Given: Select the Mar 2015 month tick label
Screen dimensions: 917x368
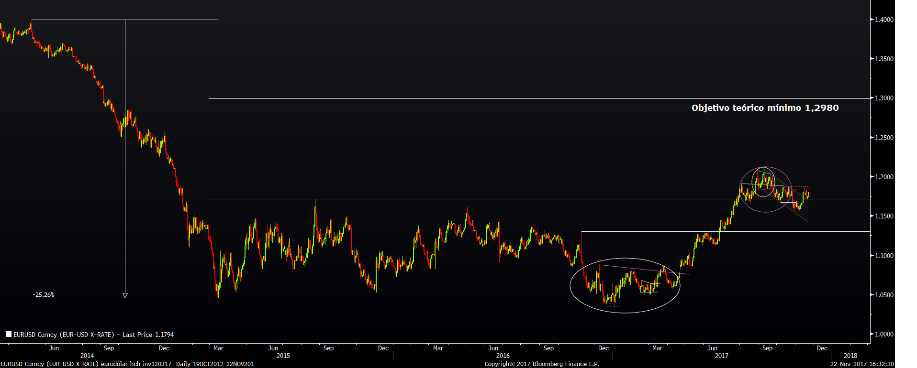Looking at the screenshot, I should 218,348.
